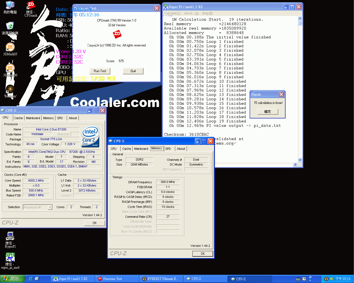Confirm the PI calculation done dialog

coord(268,112)
